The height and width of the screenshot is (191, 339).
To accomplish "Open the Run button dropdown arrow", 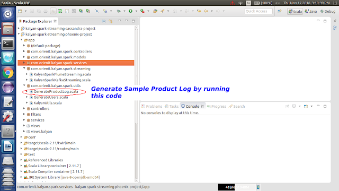I will [x=136, y=11].
